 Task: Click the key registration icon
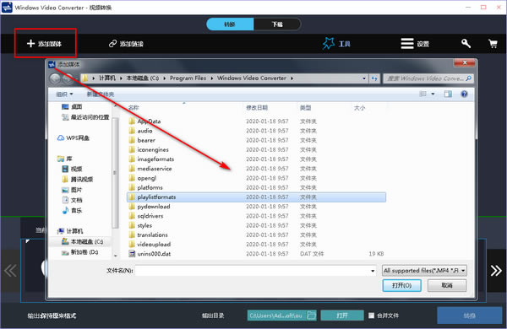pos(466,44)
